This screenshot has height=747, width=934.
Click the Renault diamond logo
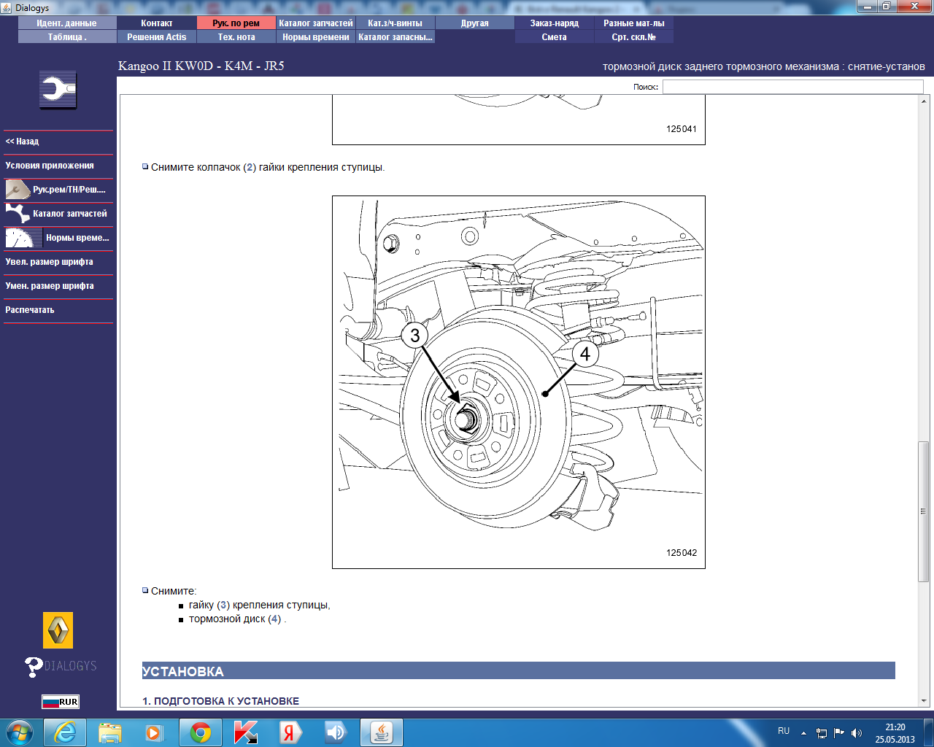pyautogui.click(x=58, y=630)
